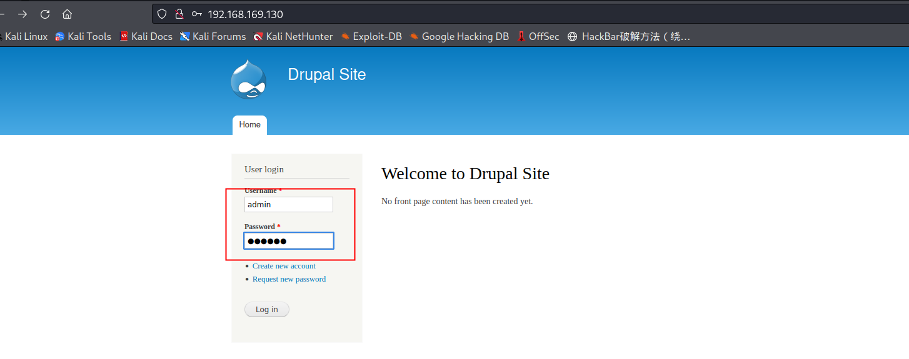Click the saved password key icon
The height and width of the screenshot is (359, 909).
[x=197, y=14]
